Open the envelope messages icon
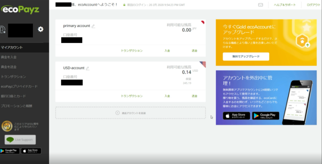This screenshot has height=164, width=322. point(260,5)
